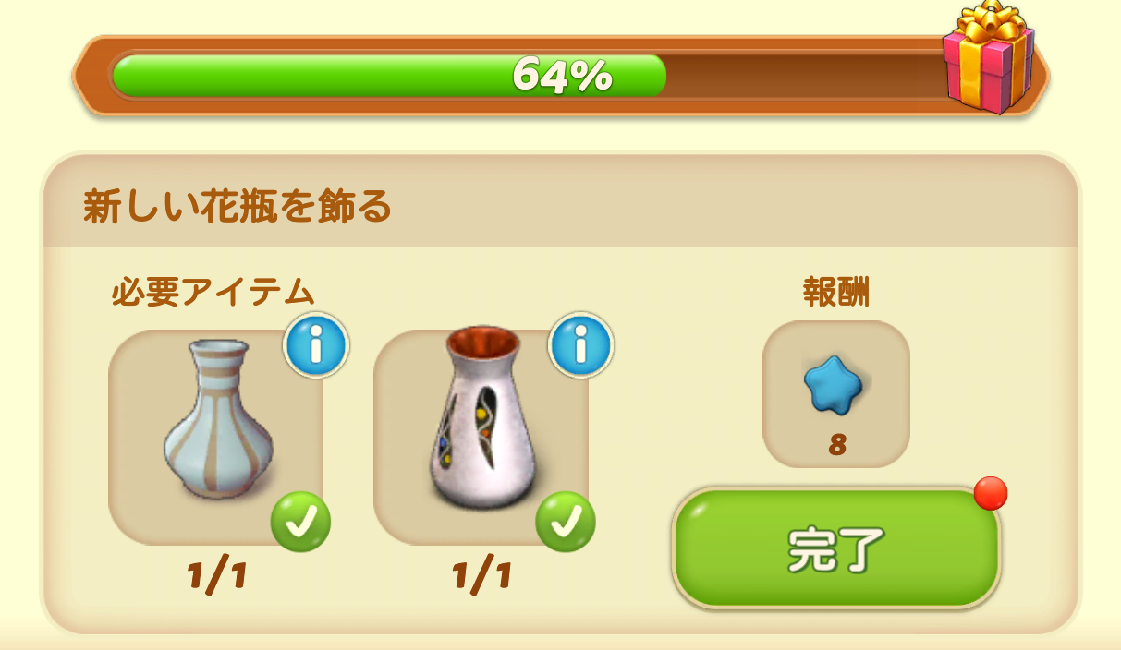The height and width of the screenshot is (650, 1121).
Task: Click the 報酬 label
Action: [x=836, y=292]
